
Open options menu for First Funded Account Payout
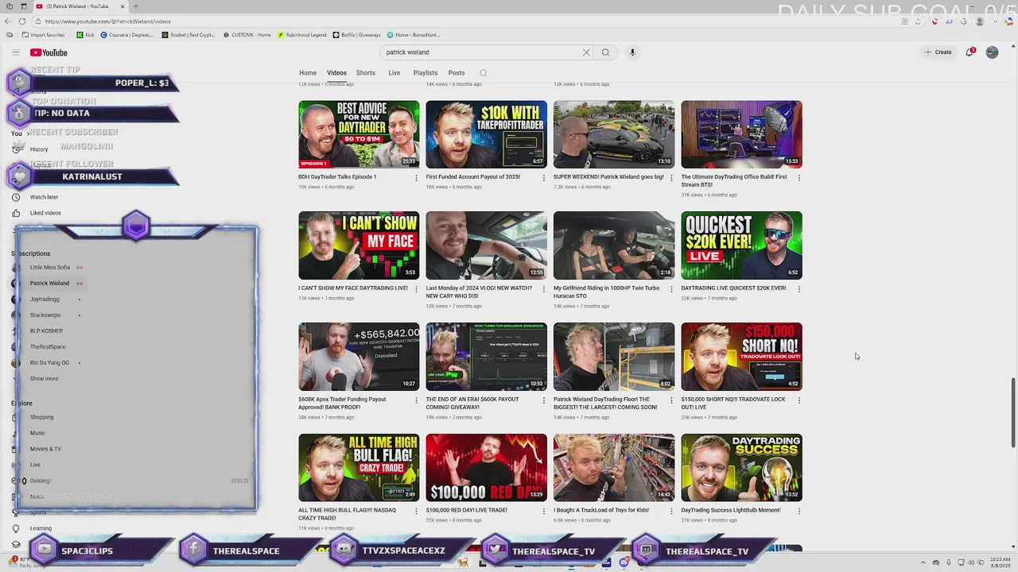click(x=544, y=178)
